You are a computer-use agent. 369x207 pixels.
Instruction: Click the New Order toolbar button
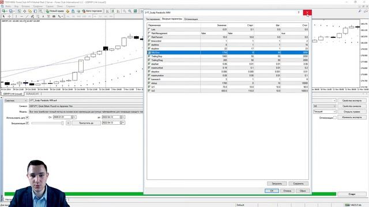click(x=55, y=11)
